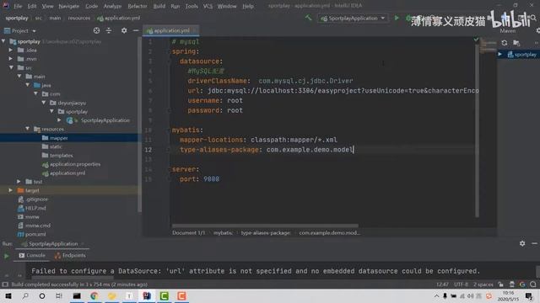
Task: Click the resources breadcrumb in navigation bar
Action: click(78, 18)
